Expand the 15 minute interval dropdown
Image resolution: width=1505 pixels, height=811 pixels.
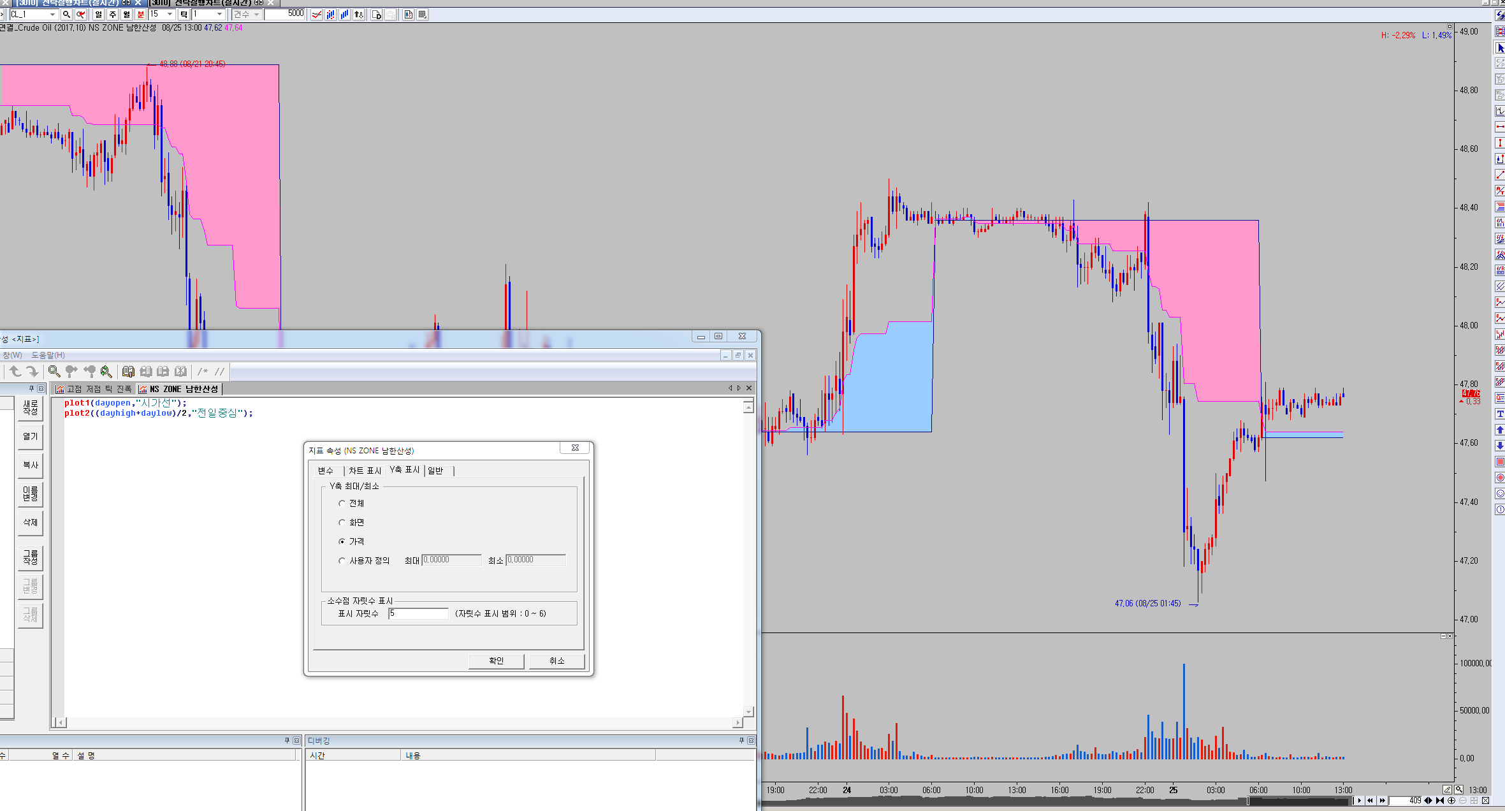point(170,14)
